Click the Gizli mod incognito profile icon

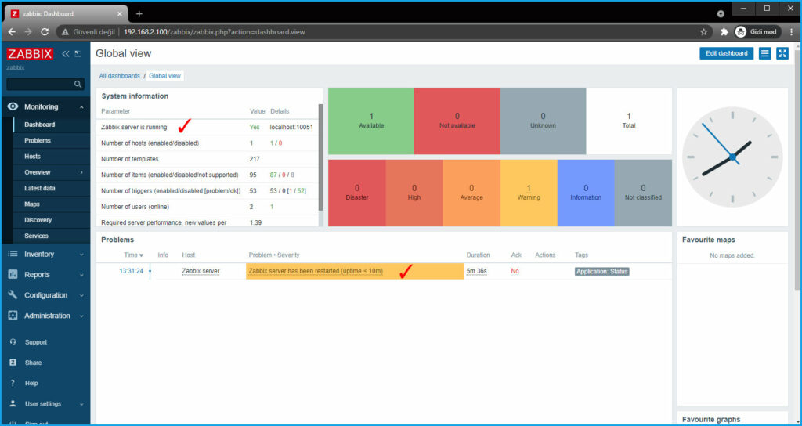click(741, 31)
